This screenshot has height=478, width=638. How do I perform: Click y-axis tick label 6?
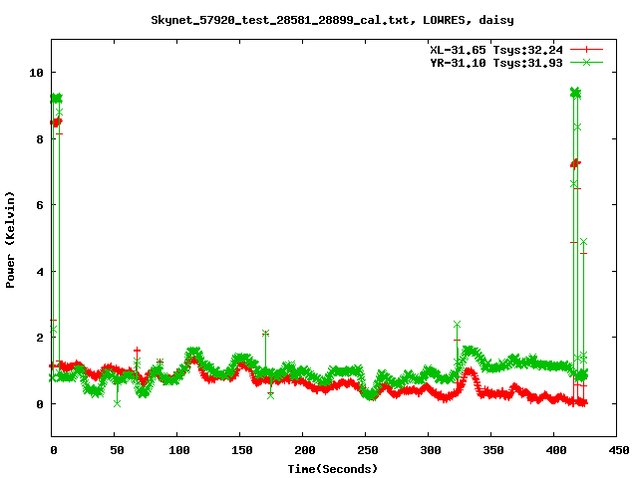tap(40, 205)
